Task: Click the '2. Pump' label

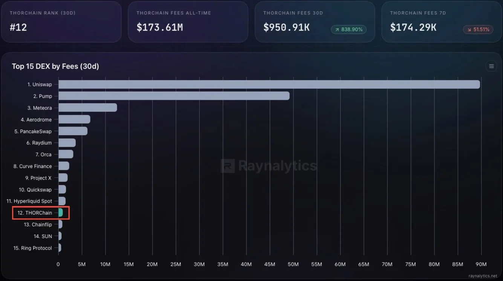Action: click(43, 96)
